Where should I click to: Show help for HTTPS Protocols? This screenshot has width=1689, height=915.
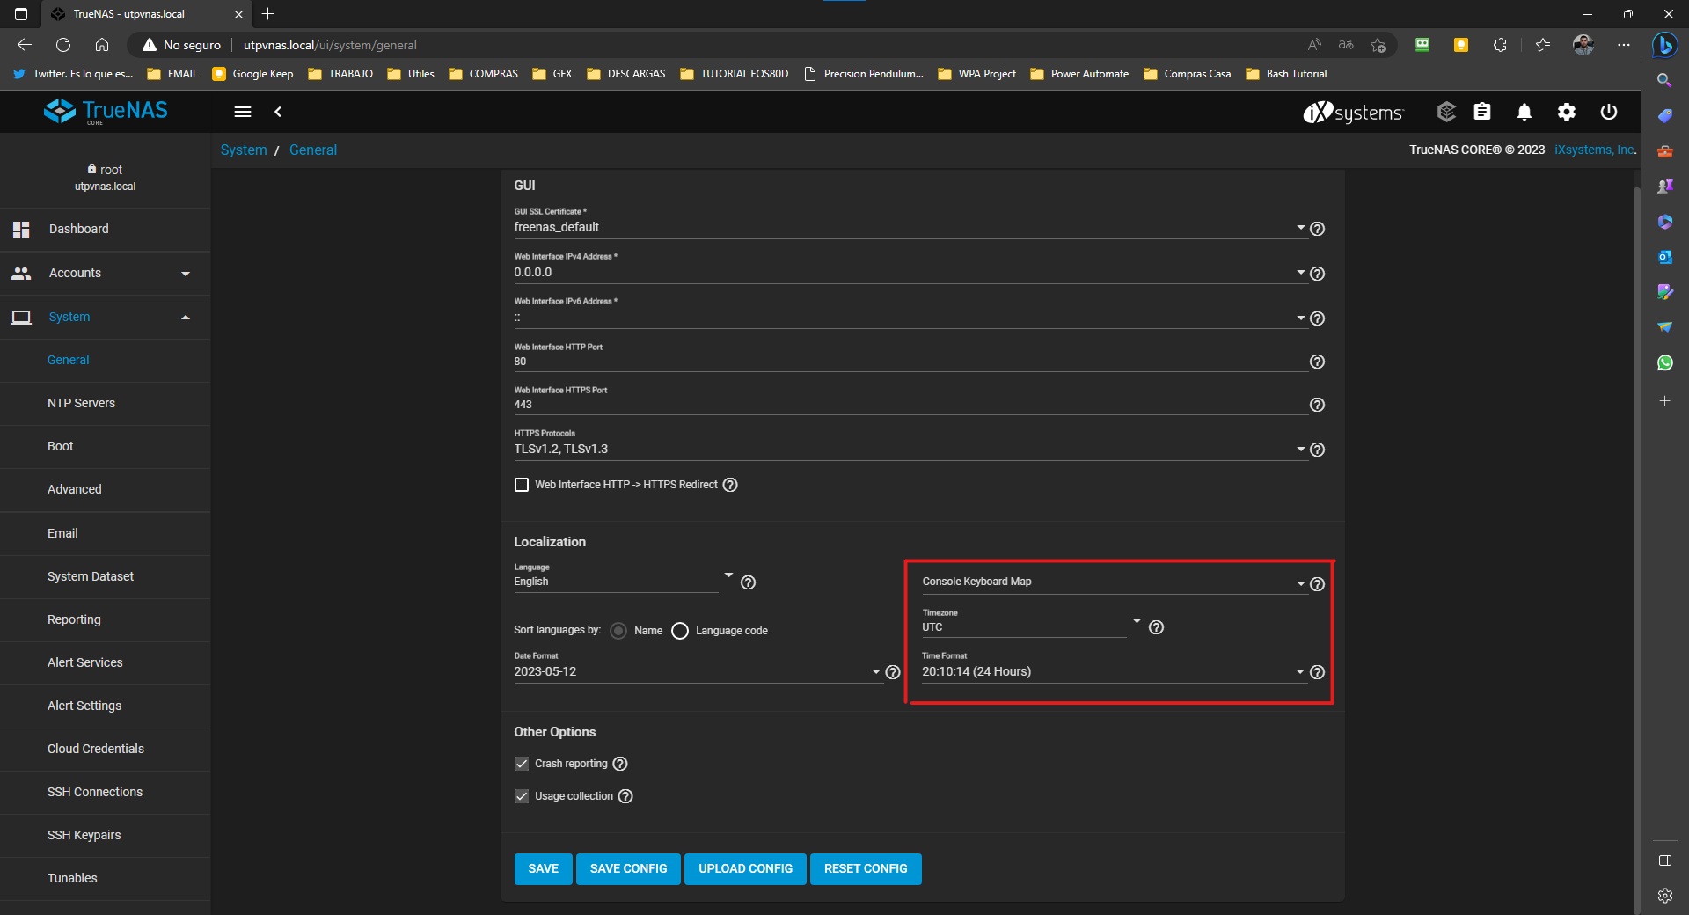pos(1317,450)
